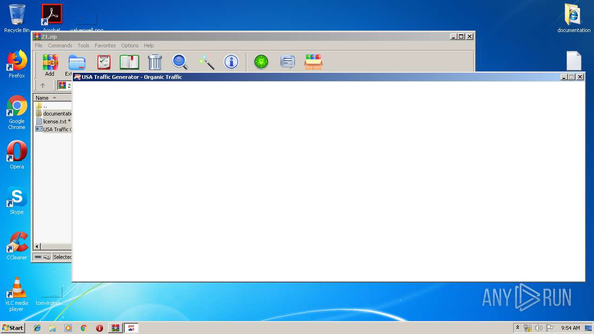Open Firefox desktop shortcut
The image size is (594, 334).
[x=17, y=64]
